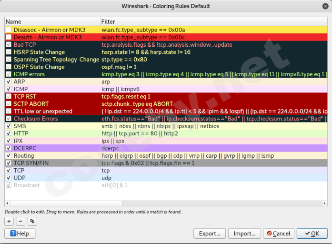Click filter 'hsrp.state != 8 && hsrp.state != 16'
Screen dimensions: 332x244
point(146,52)
